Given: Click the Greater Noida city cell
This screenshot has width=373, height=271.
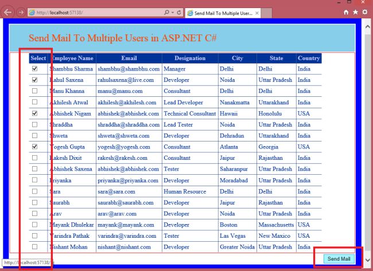Looking at the screenshot, I should (237, 247).
